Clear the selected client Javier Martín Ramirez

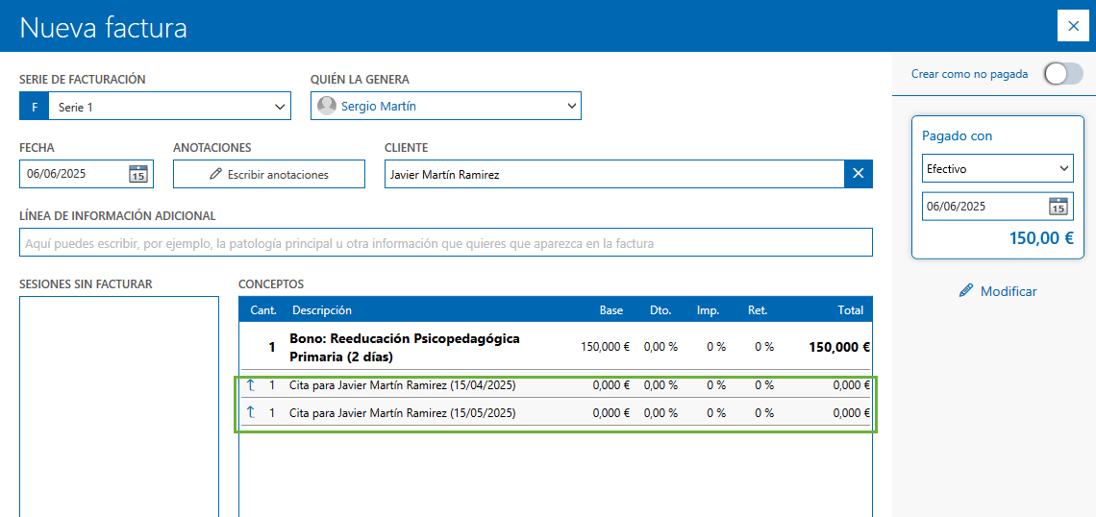pos(859,174)
